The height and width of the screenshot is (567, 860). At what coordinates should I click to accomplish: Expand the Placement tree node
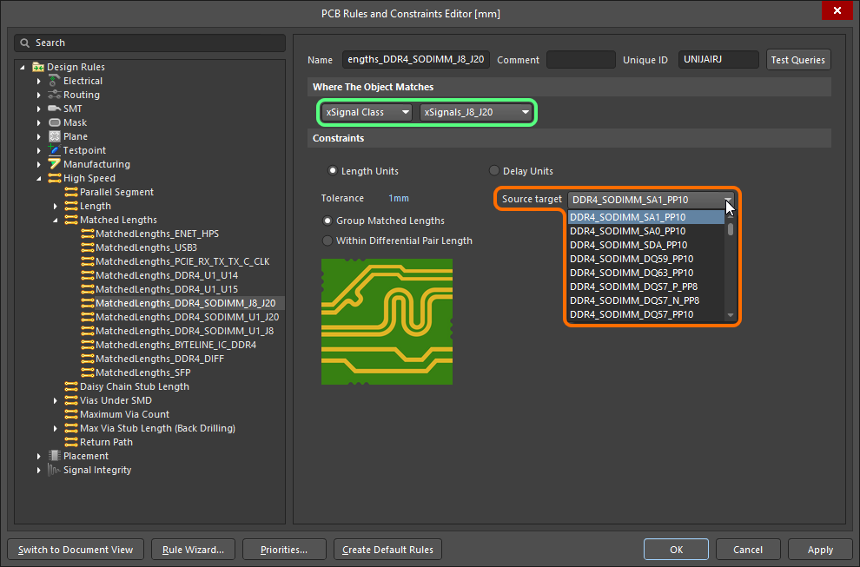pos(39,456)
